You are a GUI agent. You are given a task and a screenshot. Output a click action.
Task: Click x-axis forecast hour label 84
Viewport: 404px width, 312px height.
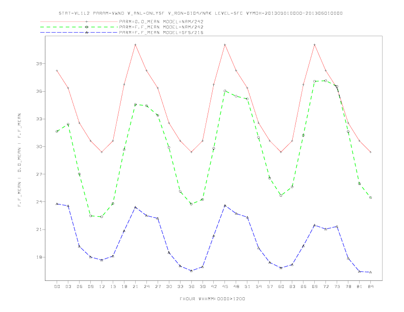(370, 287)
